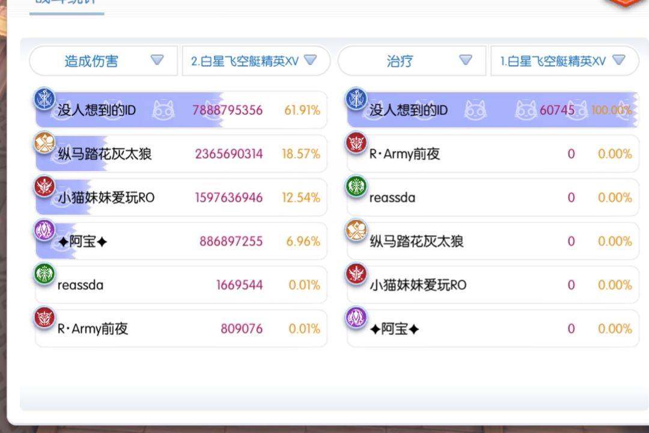Select player name ✦阿宝✦ in damage list
This screenshot has width=649, height=433.
(83, 242)
